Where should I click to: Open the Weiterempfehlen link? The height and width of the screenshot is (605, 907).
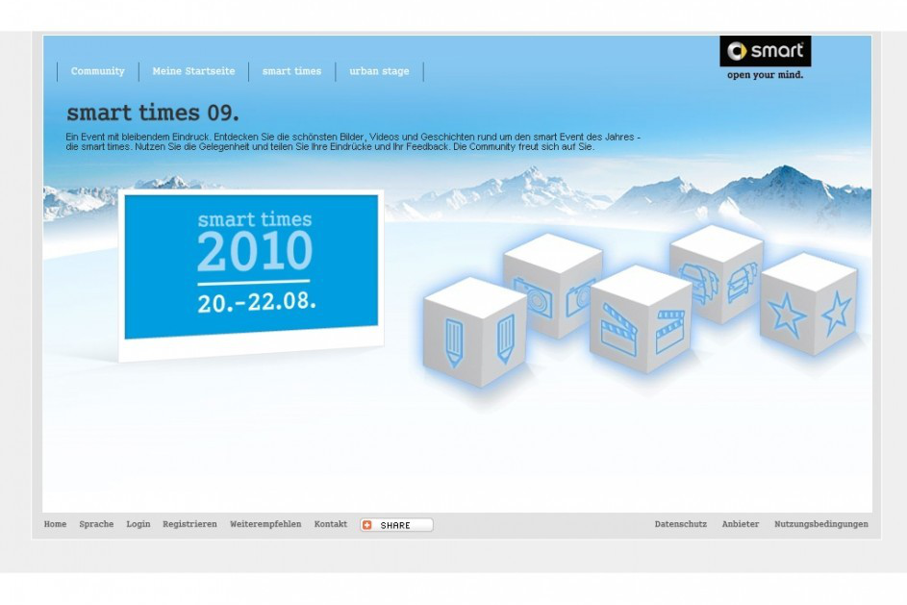pos(265,524)
